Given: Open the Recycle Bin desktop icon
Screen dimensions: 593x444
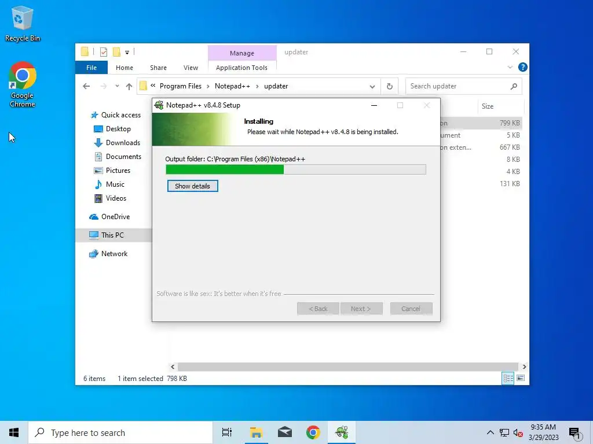Looking at the screenshot, I should [x=23, y=23].
